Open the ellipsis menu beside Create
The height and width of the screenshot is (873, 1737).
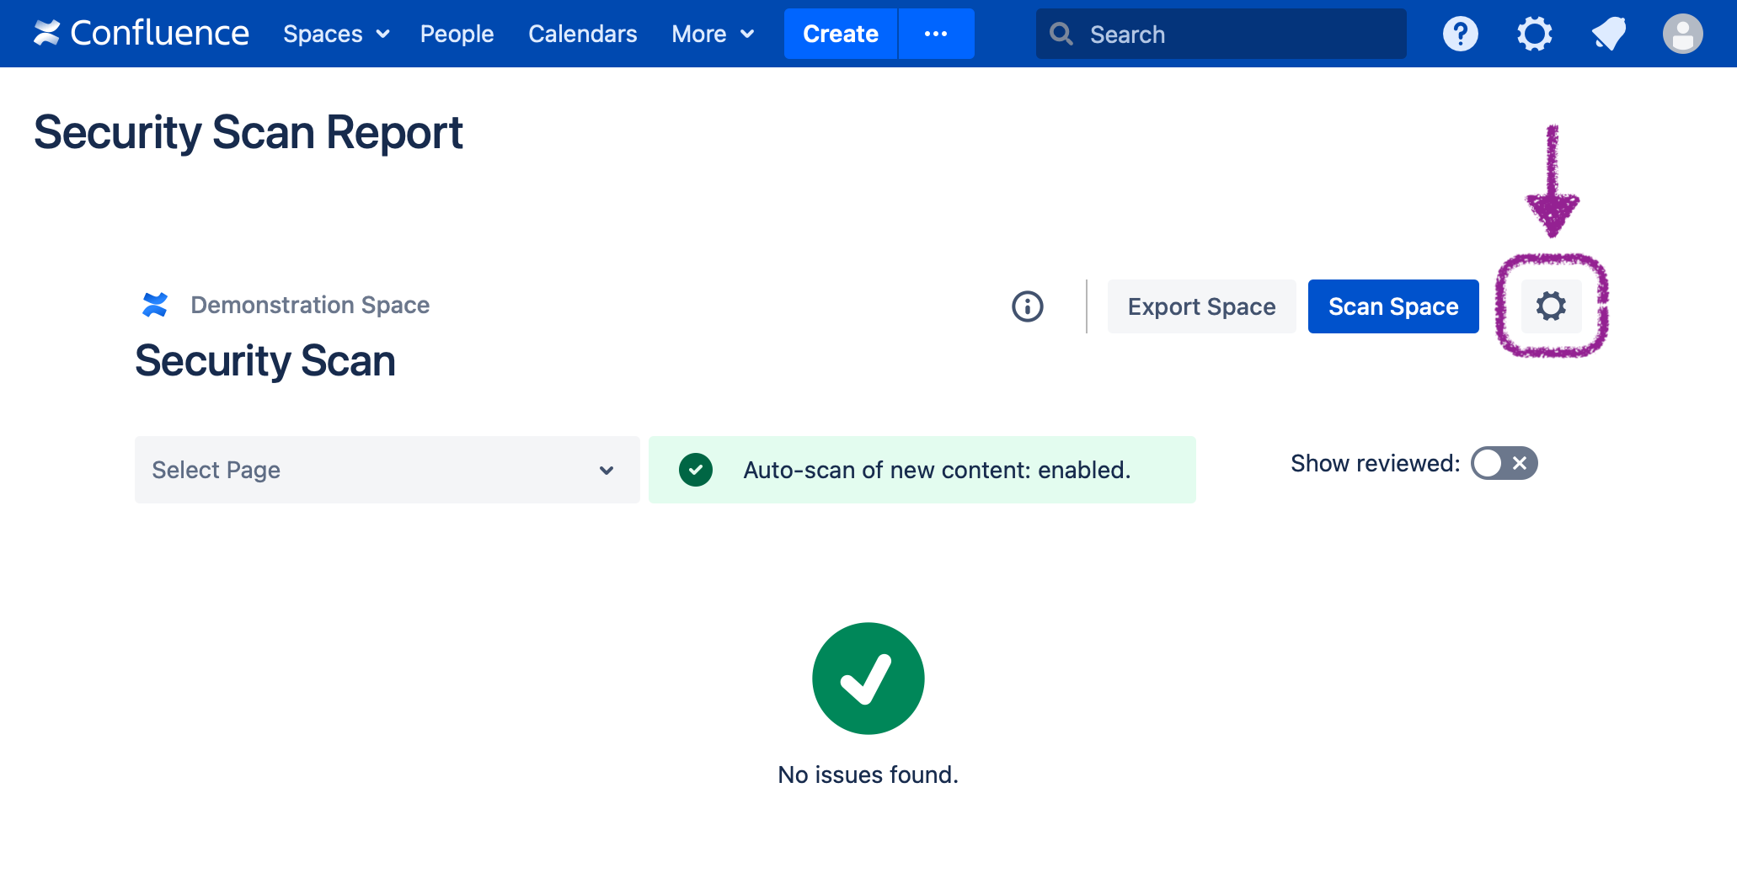pyautogui.click(x=936, y=34)
